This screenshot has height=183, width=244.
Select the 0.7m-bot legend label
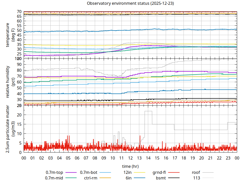(88, 173)
